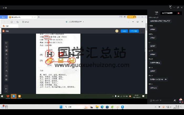Click the inner notification center icon
184x115 pixels.
[144, 96]
